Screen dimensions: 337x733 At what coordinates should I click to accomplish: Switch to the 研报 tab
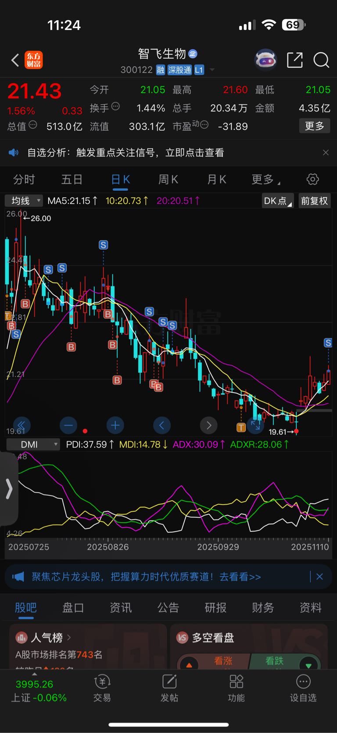point(215,608)
